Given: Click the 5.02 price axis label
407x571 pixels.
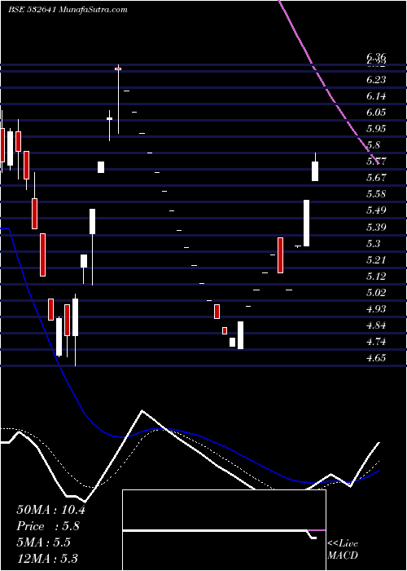Looking at the screenshot, I should click(x=376, y=293).
